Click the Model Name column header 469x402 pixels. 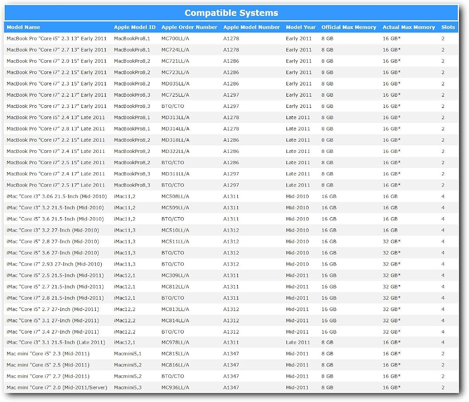(x=23, y=27)
